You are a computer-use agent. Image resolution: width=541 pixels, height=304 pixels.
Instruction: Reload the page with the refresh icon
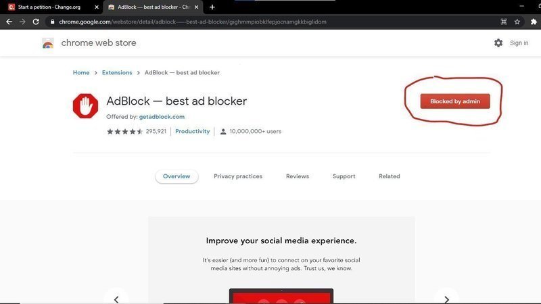pos(37,22)
